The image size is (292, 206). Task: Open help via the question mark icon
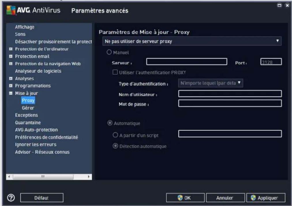coord(11,198)
